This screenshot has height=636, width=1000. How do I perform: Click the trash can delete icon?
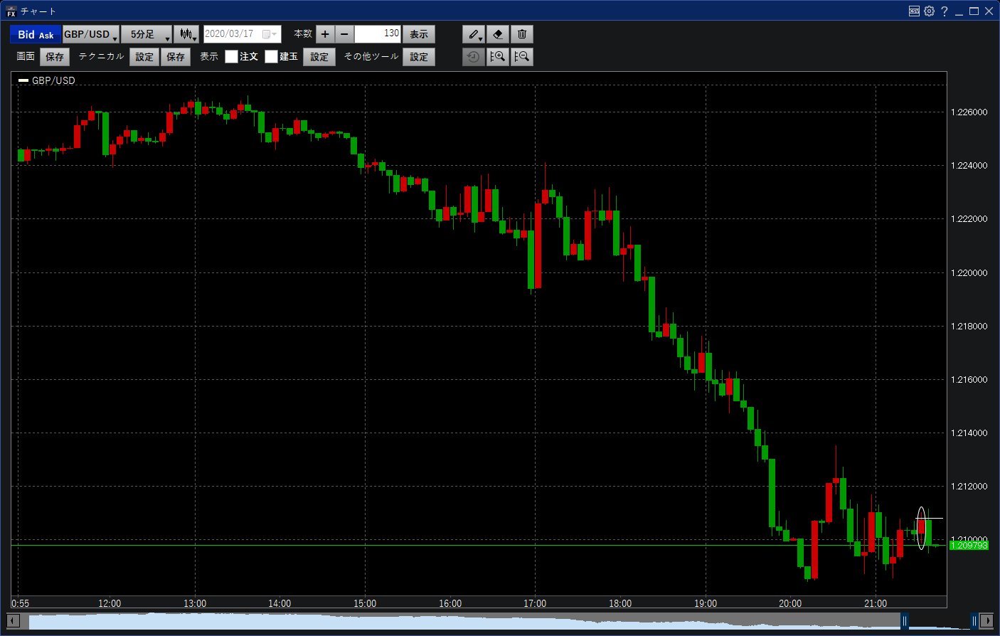coord(522,34)
